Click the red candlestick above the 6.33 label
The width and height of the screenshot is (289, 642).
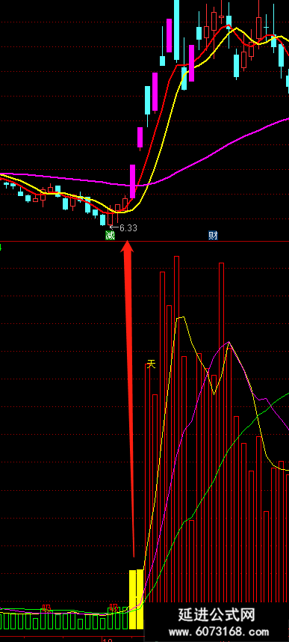[x=111, y=215]
